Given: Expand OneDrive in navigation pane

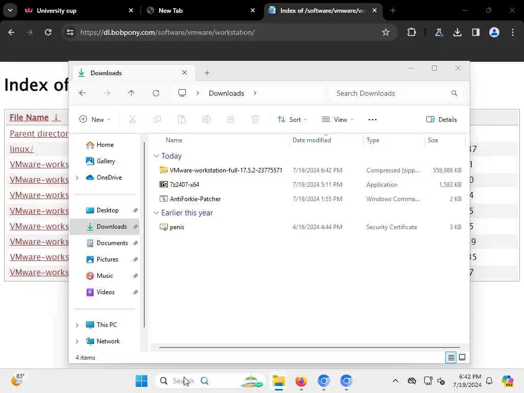Looking at the screenshot, I should pyautogui.click(x=77, y=178).
